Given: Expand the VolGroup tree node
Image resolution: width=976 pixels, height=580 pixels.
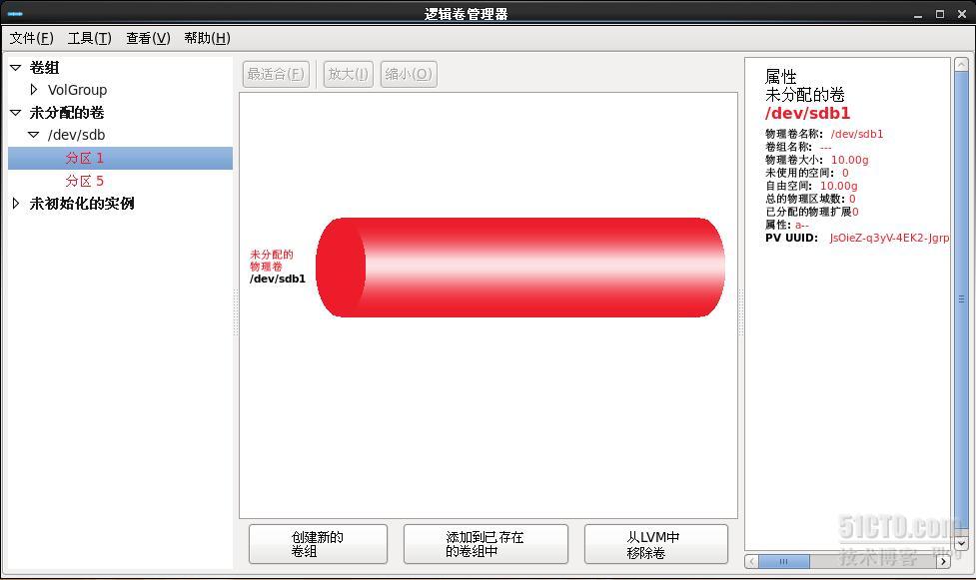Looking at the screenshot, I should point(34,90).
